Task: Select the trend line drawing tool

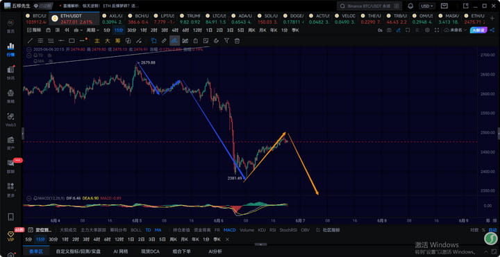Action: click(30, 41)
